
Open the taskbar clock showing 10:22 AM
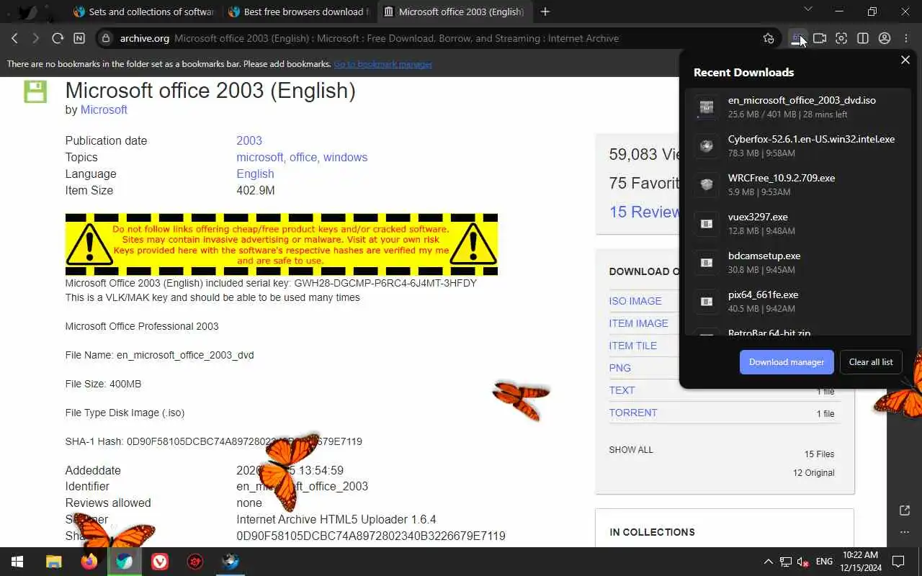tap(861, 561)
